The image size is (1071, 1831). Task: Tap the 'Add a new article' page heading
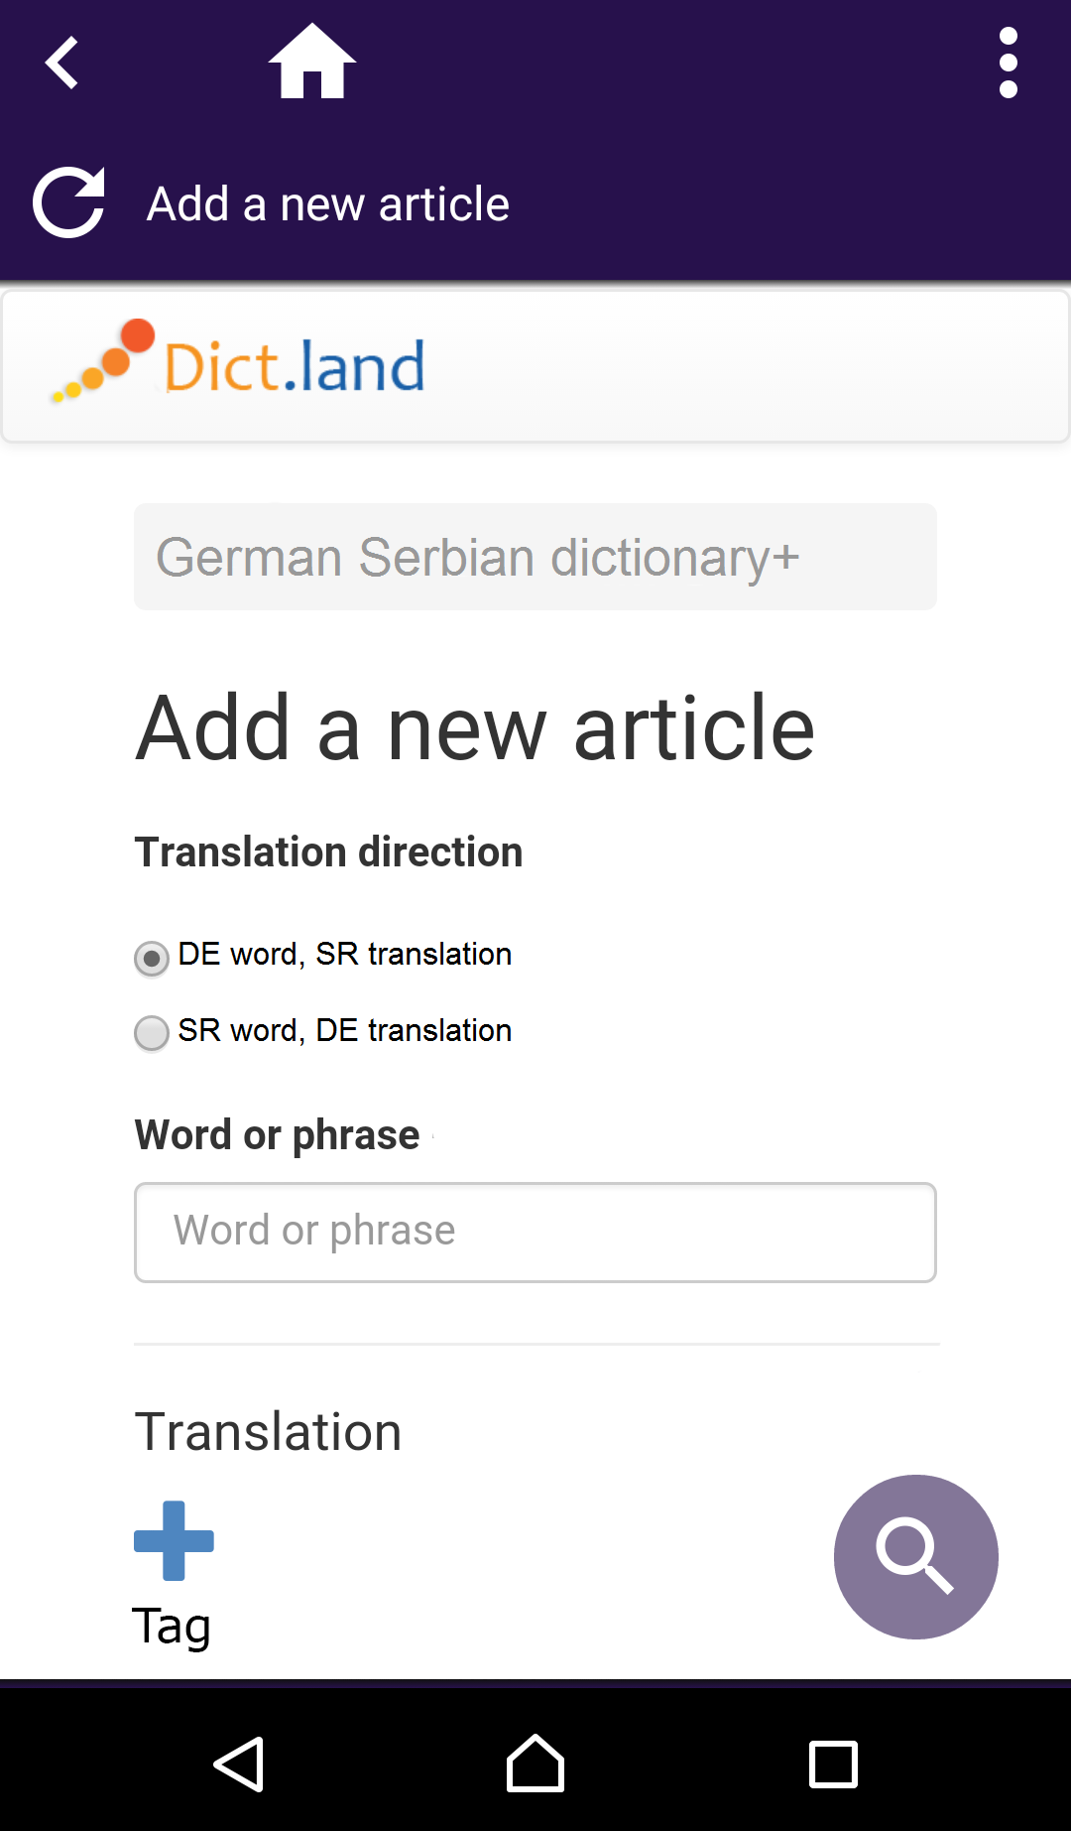475,728
